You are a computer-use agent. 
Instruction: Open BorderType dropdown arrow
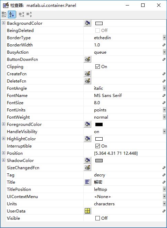164,38
